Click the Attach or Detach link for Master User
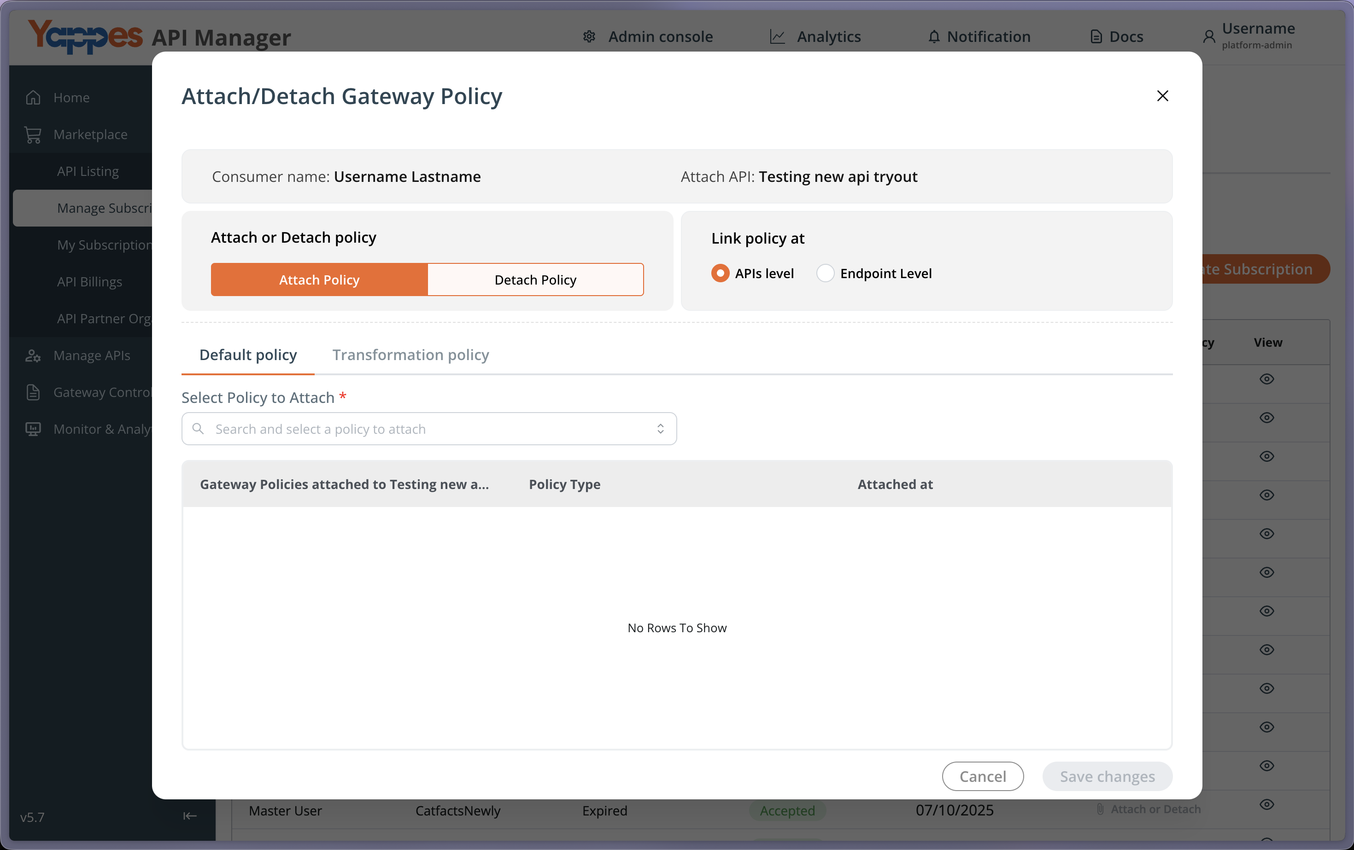This screenshot has width=1354, height=850. click(x=1155, y=809)
